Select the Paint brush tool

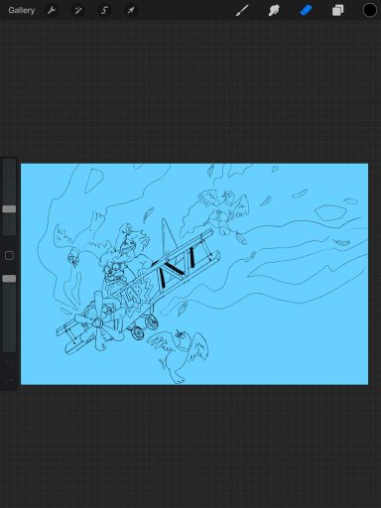(242, 10)
